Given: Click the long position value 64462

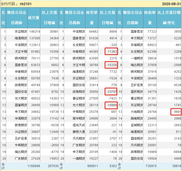Looking at the screenshot, I should pyautogui.click(x=94, y=32).
